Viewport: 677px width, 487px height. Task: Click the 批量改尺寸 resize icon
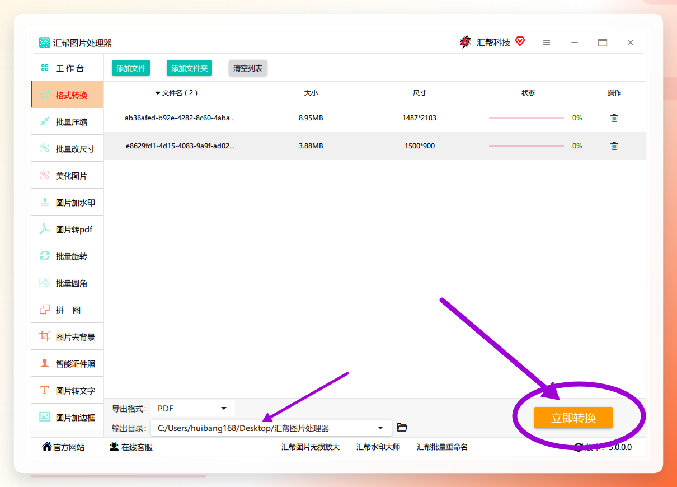(45, 148)
